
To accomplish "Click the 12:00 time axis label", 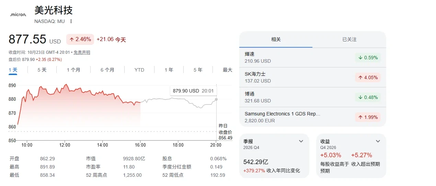I will coord(65,145).
